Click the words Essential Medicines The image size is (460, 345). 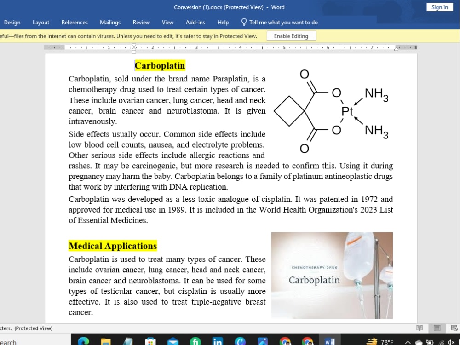click(x=112, y=220)
